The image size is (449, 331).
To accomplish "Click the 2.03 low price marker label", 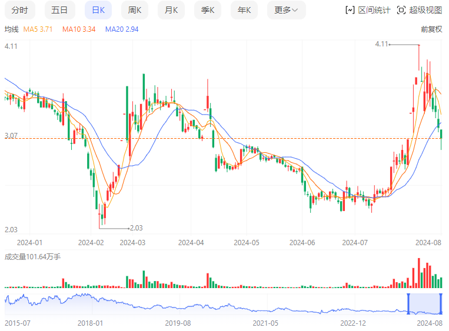I will (x=137, y=228).
